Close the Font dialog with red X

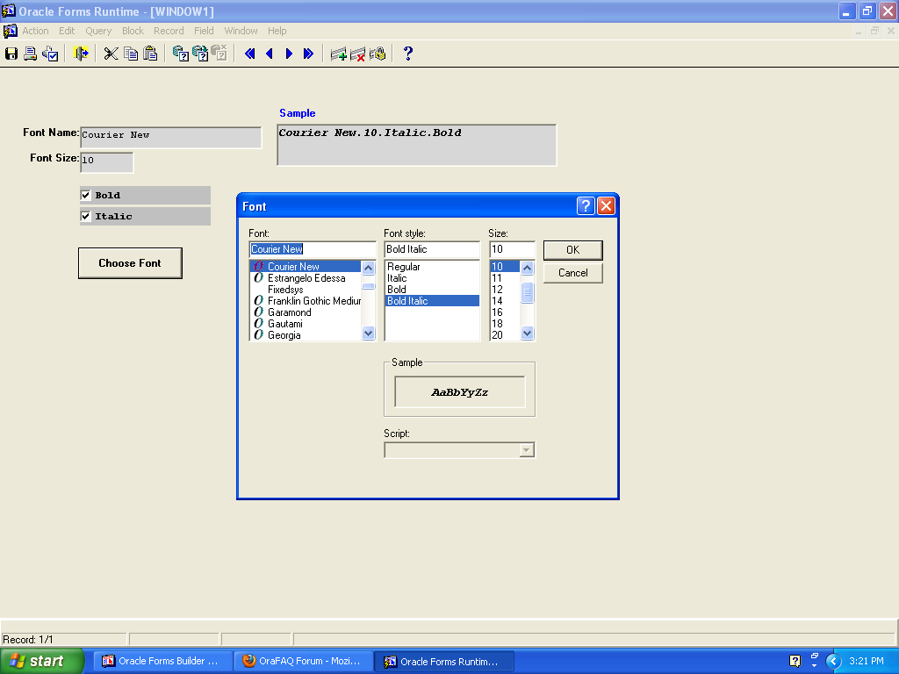coord(606,205)
